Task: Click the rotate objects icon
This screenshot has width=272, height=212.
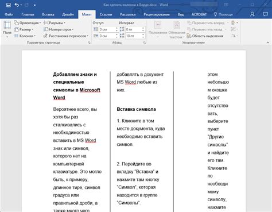Action: 234,36
